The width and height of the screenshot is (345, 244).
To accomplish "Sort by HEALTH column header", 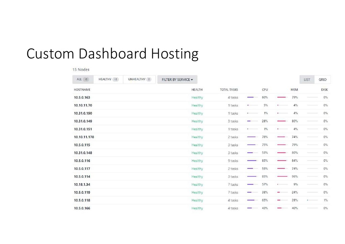I will [197, 90].
